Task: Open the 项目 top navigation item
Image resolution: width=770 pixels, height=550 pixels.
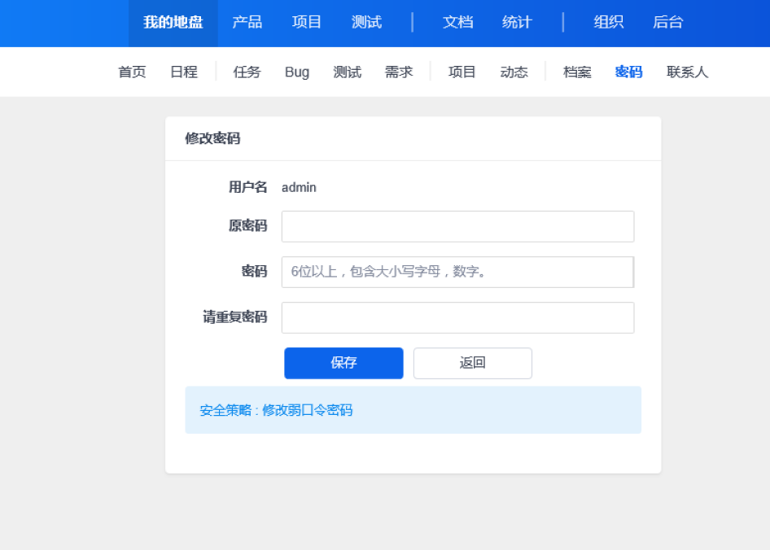Action: (x=307, y=23)
